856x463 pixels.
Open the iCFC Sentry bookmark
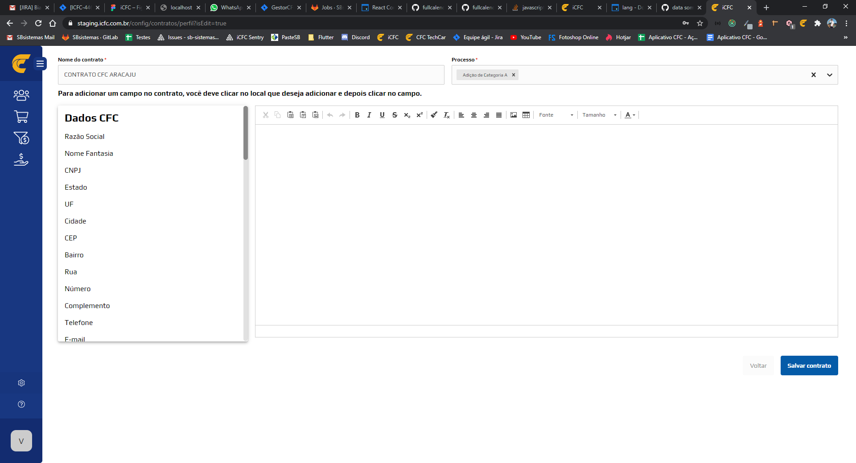click(245, 37)
